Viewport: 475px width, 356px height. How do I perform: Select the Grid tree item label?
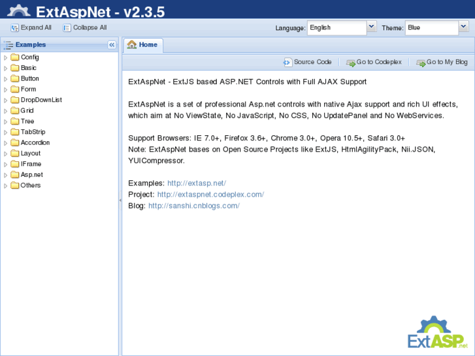click(x=27, y=110)
